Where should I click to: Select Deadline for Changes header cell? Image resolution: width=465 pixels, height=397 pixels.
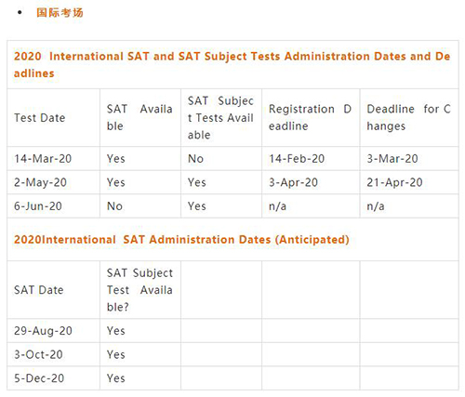point(408,117)
